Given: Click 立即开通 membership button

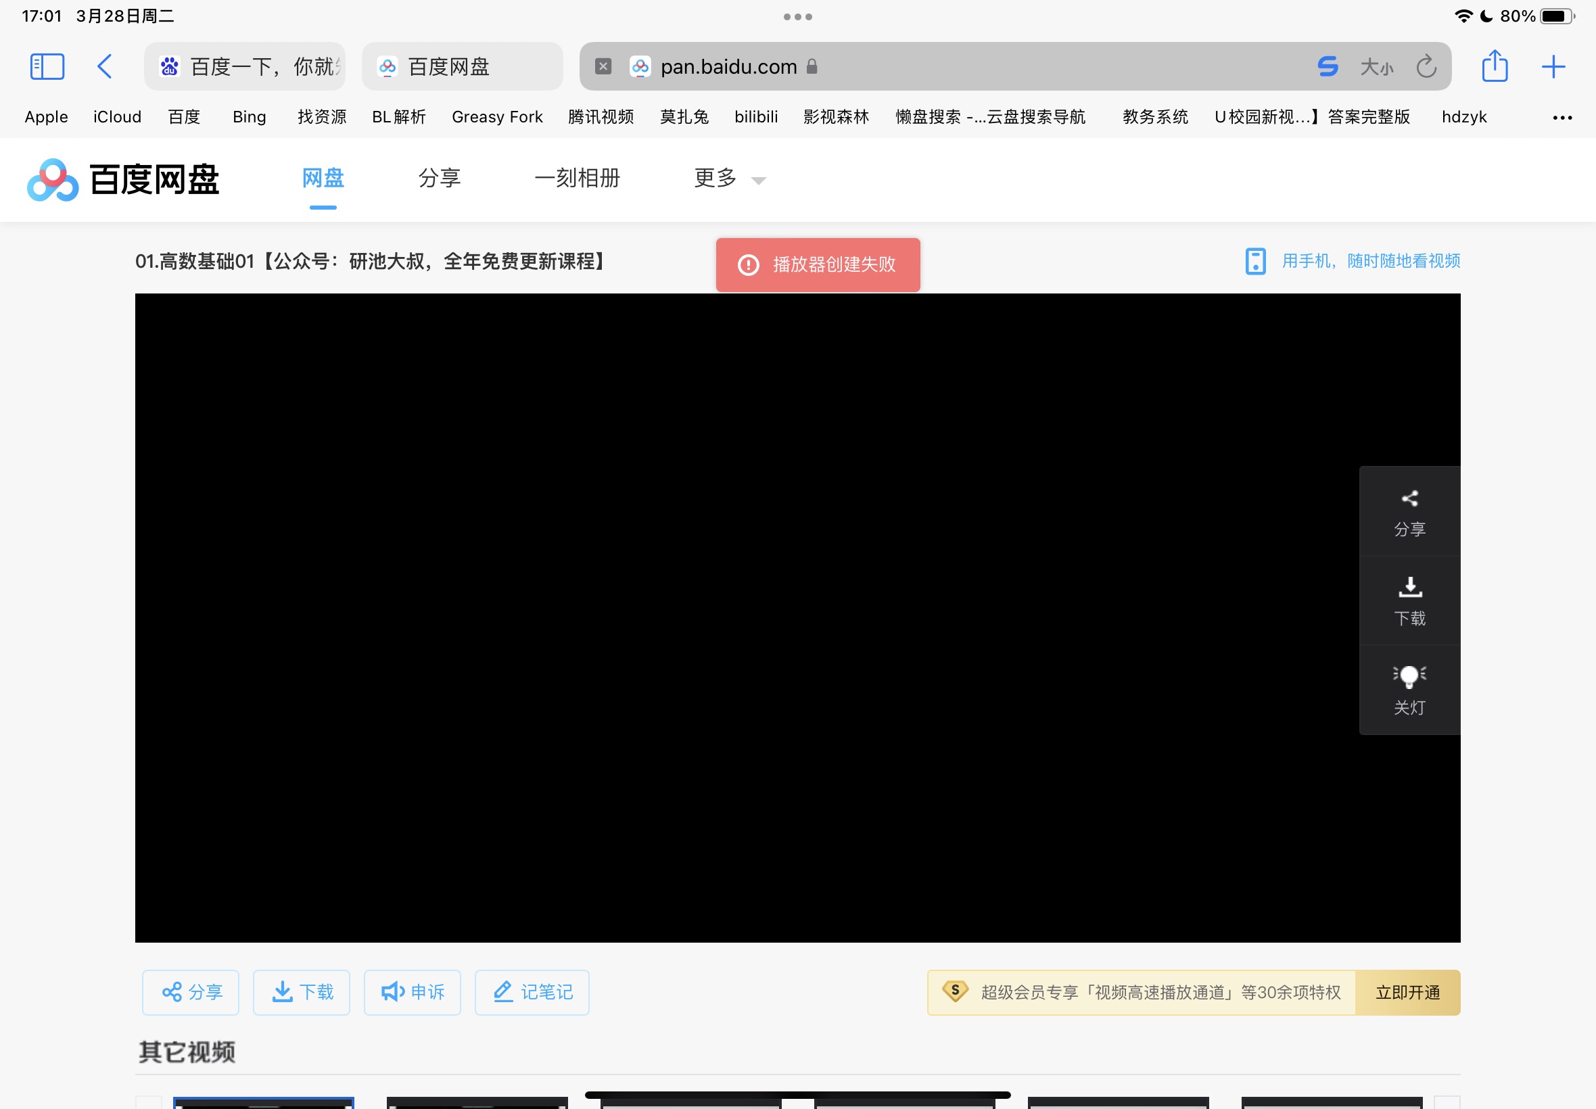Looking at the screenshot, I should [x=1407, y=992].
